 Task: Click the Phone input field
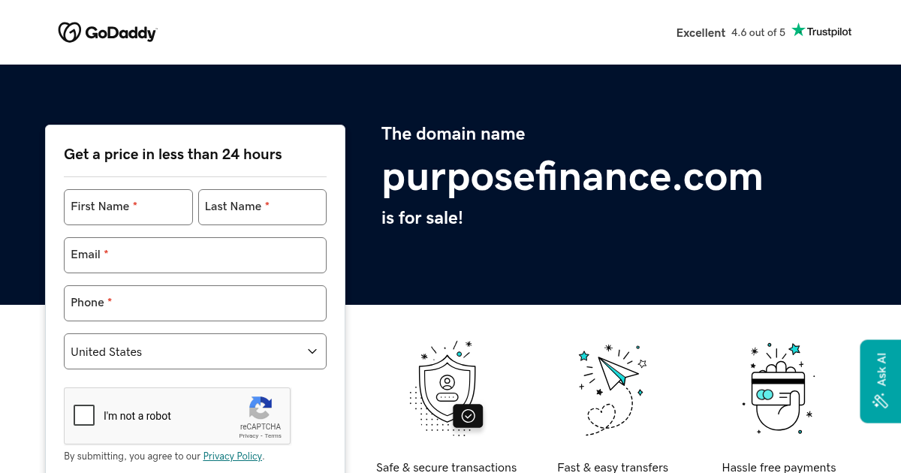coord(195,303)
